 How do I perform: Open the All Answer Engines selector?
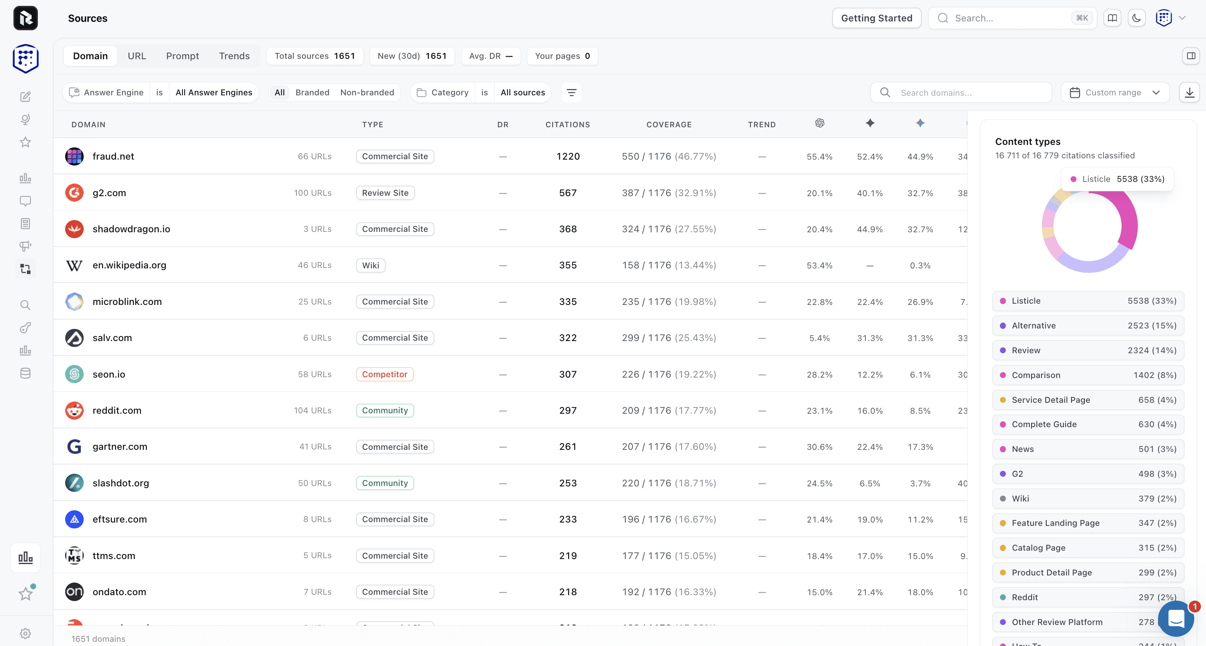tap(214, 93)
